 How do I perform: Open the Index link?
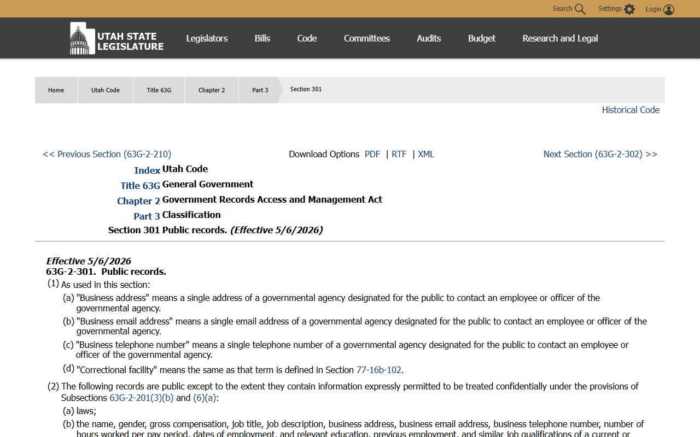[x=147, y=170]
